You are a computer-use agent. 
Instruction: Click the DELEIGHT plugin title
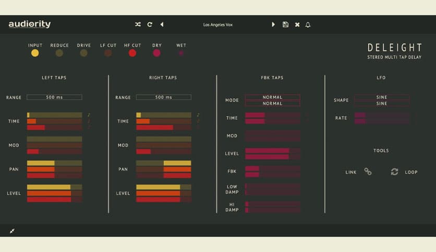pos(395,47)
